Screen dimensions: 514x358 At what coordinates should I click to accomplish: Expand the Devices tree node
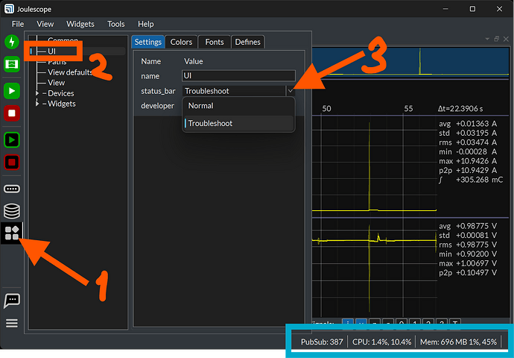[x=37, y=93]
